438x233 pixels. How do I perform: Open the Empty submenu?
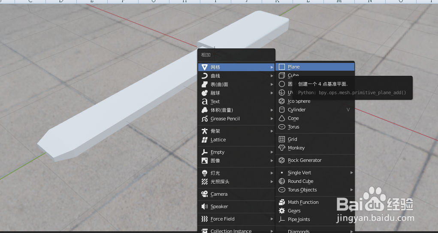[236, 152]
